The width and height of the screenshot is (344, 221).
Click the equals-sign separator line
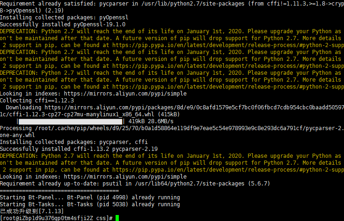tap(59, 191)
